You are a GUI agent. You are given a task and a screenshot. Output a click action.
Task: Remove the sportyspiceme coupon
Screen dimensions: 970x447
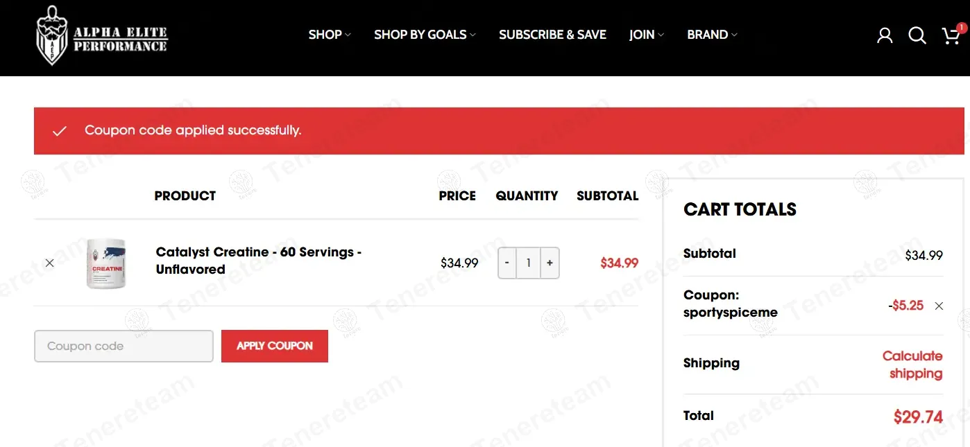(939, 306)
